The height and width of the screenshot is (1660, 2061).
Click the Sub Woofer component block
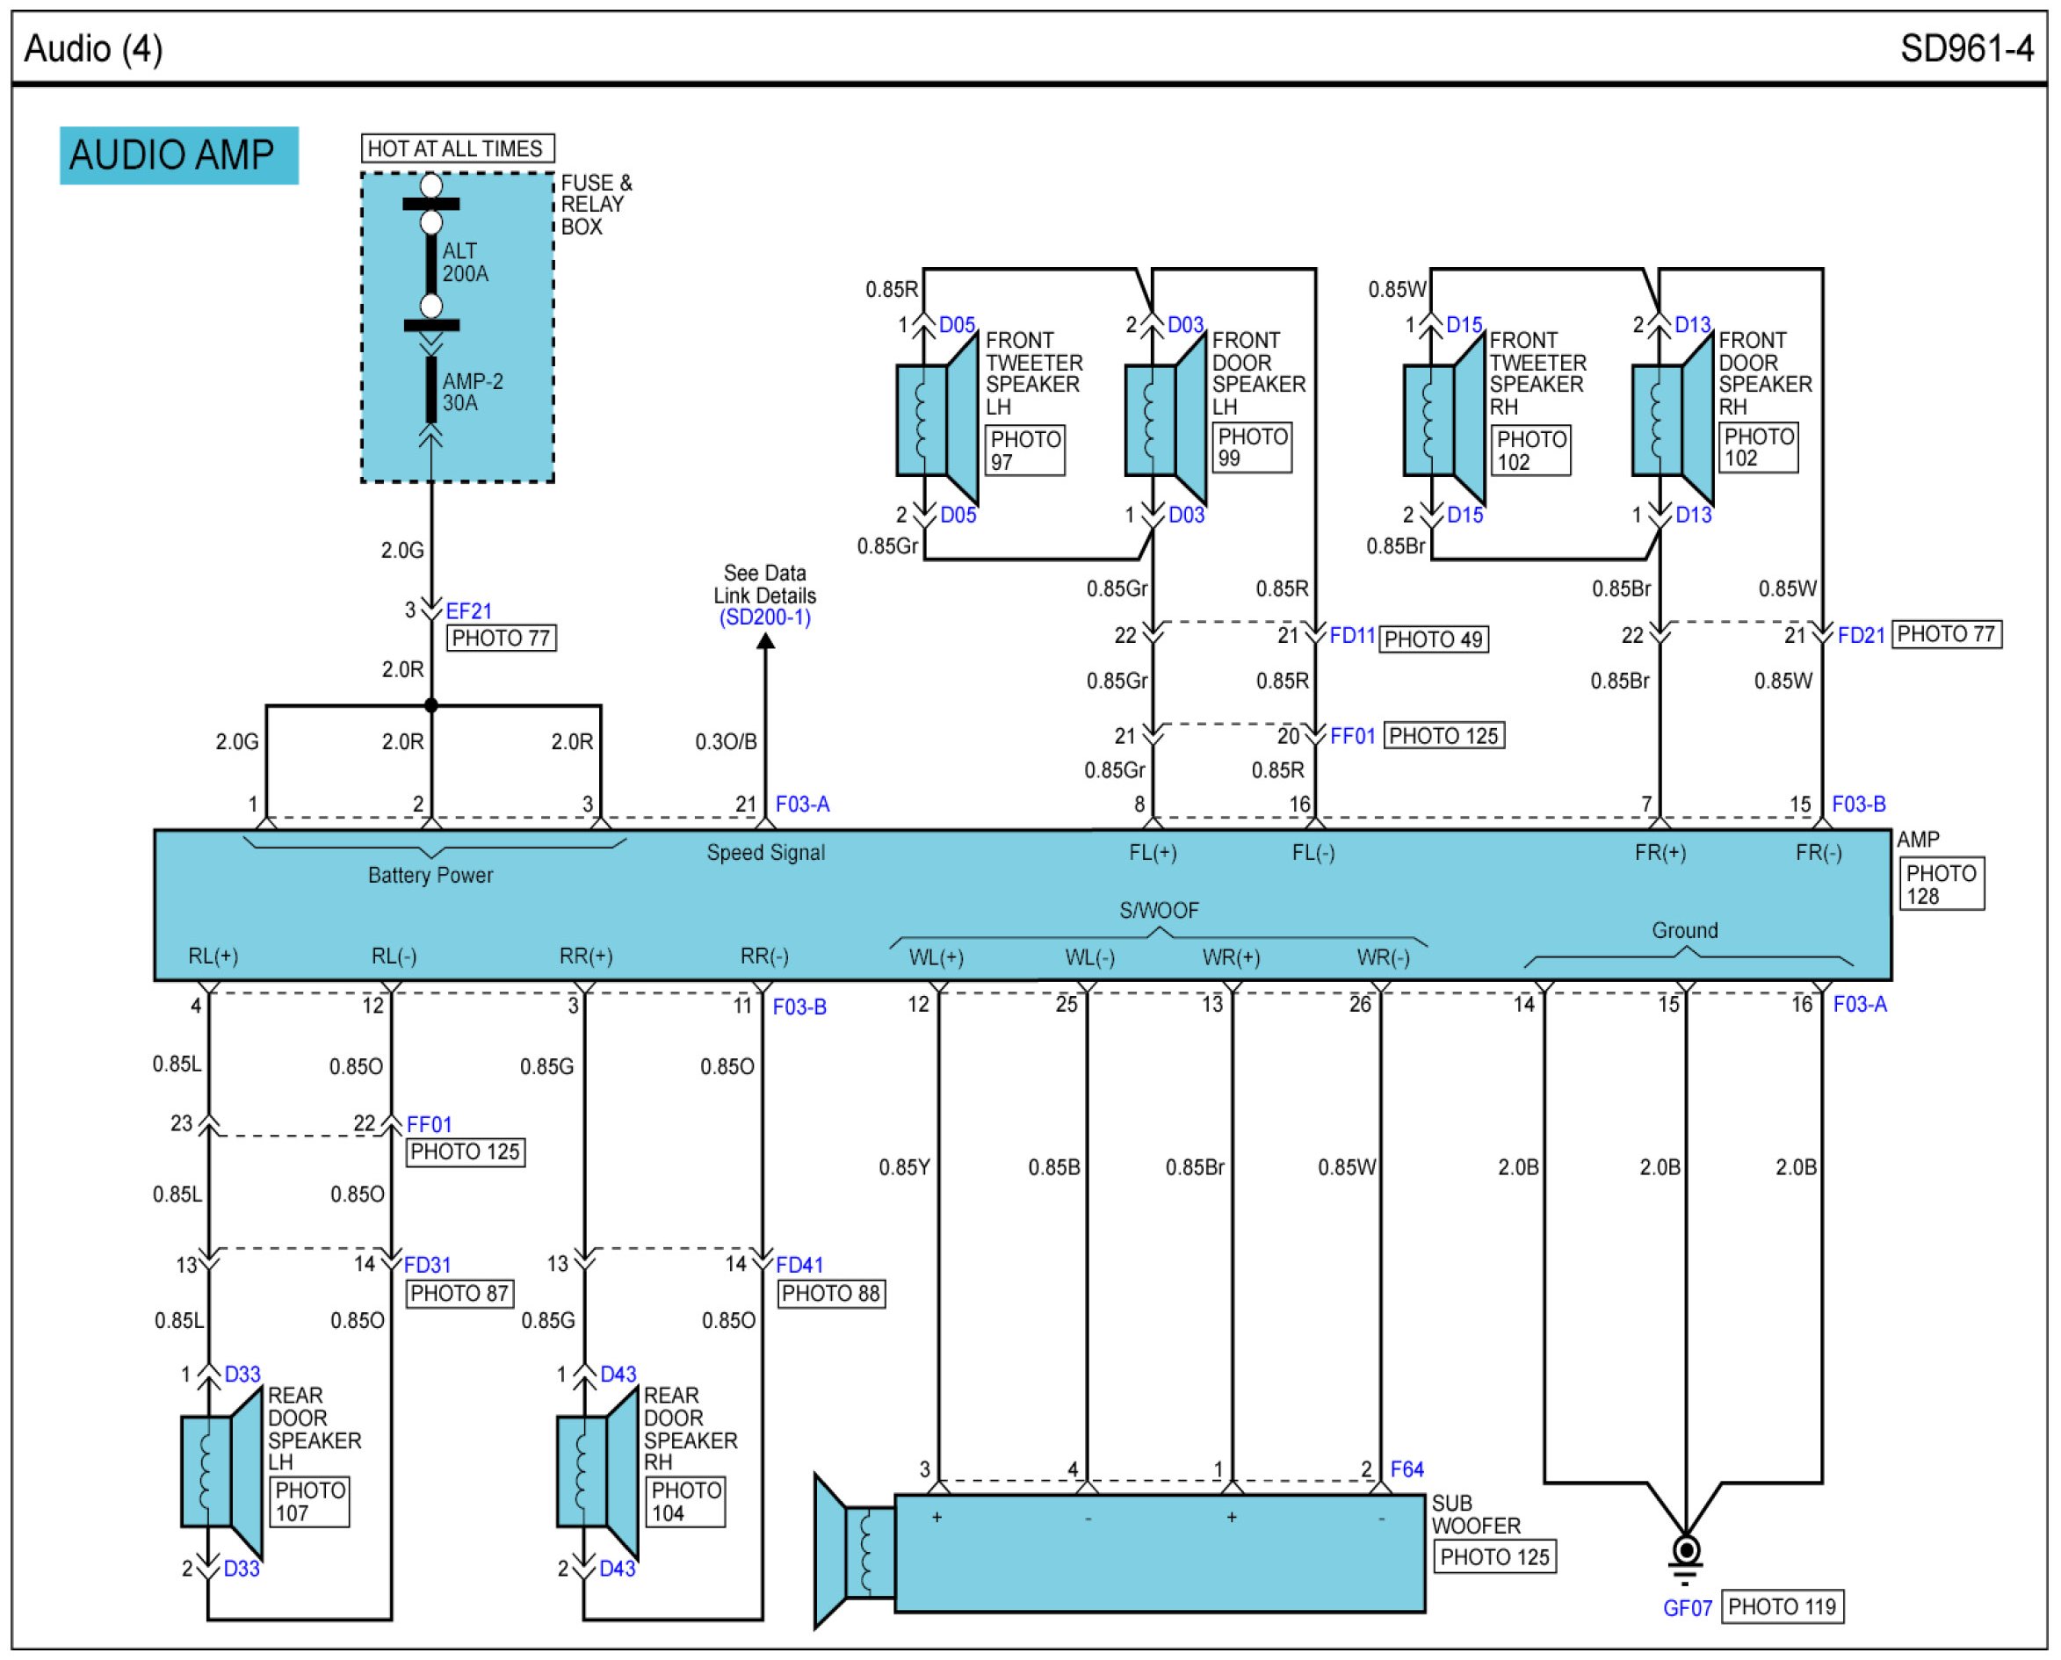[1159, 1553]
